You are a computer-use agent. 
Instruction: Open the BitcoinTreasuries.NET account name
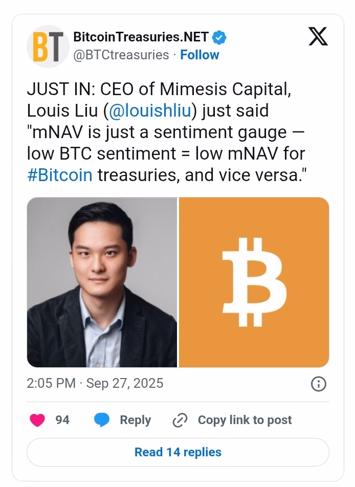[141, 37]
